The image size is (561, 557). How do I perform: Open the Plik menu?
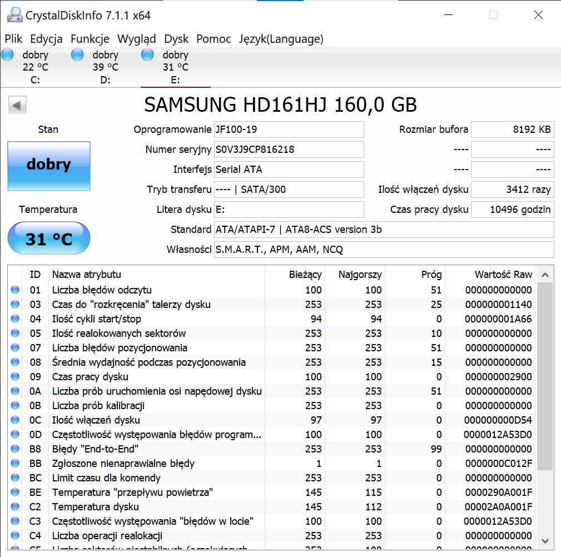point(13,39)
